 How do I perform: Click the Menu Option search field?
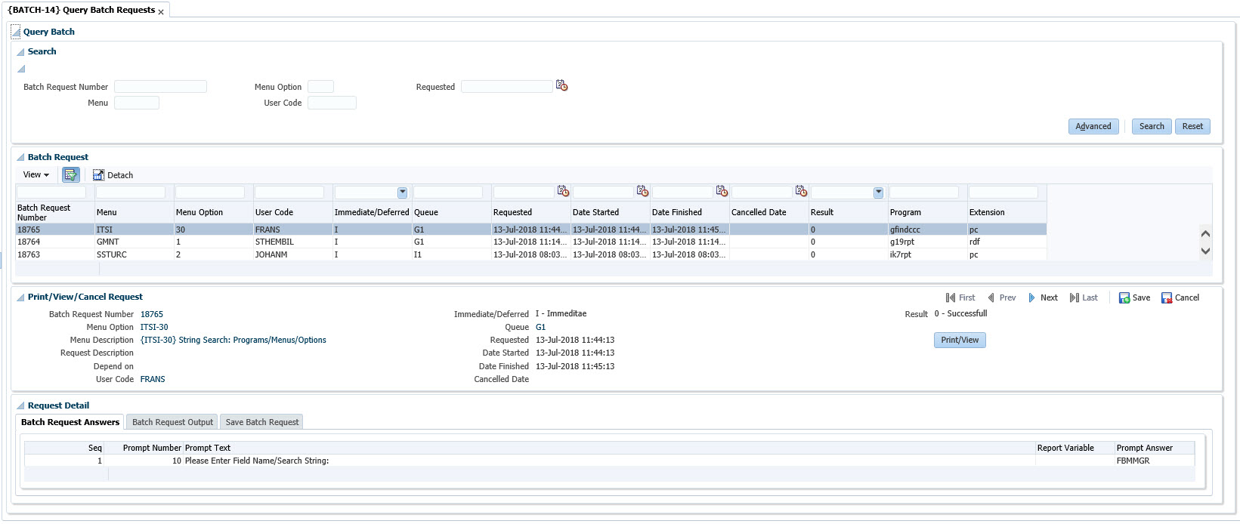pos(320,87)
